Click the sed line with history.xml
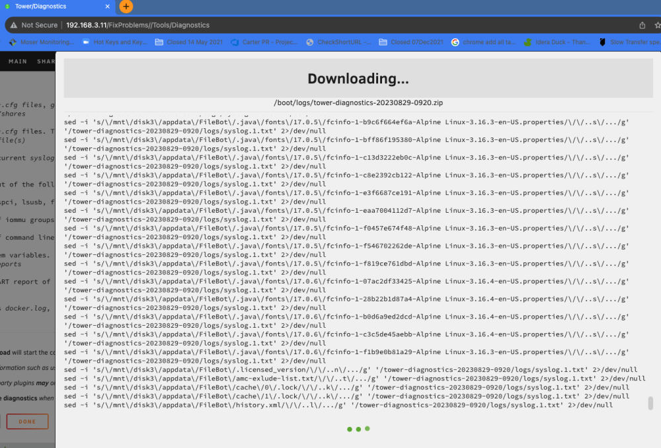661x448 pixels. pyautogui.click(x=338, y=405)
